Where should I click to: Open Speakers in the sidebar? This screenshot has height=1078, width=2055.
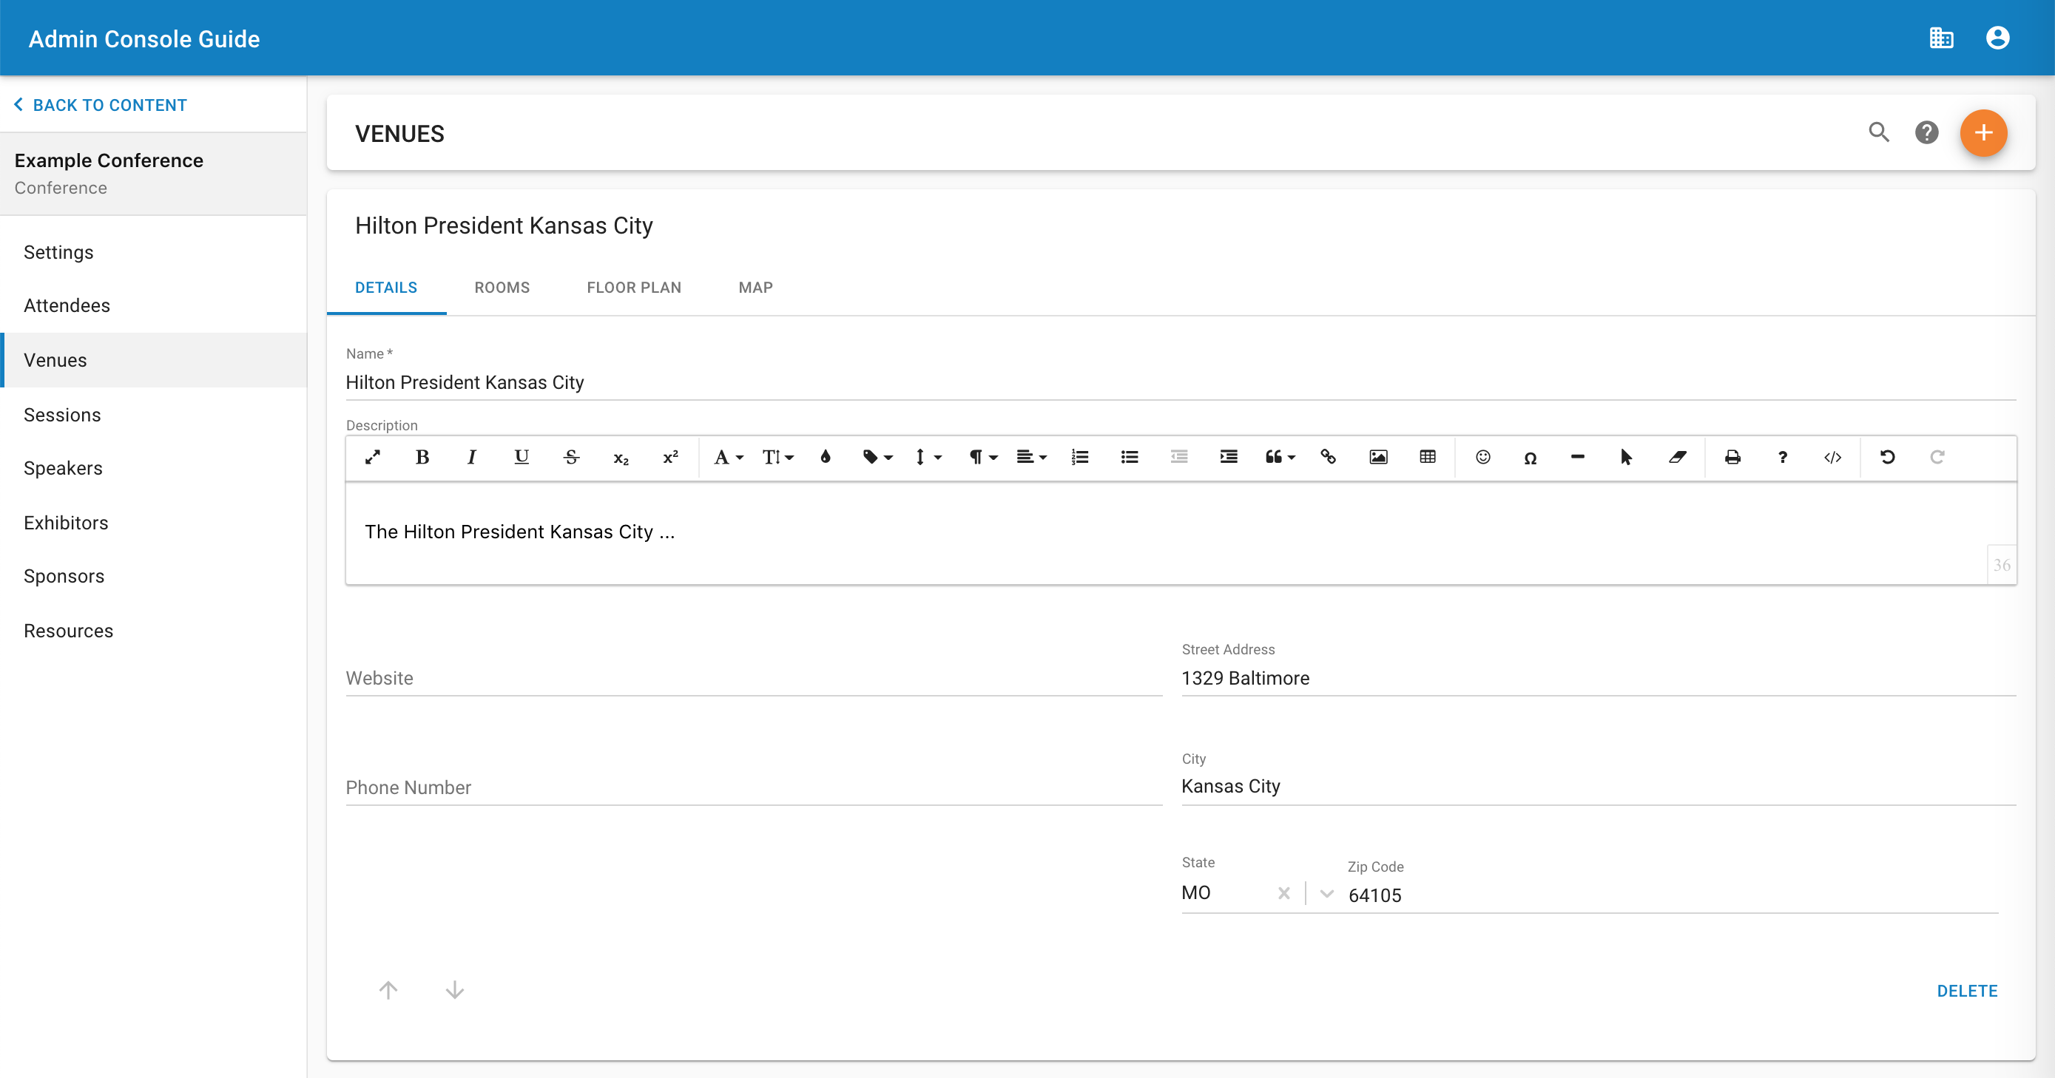coord(153,468)
